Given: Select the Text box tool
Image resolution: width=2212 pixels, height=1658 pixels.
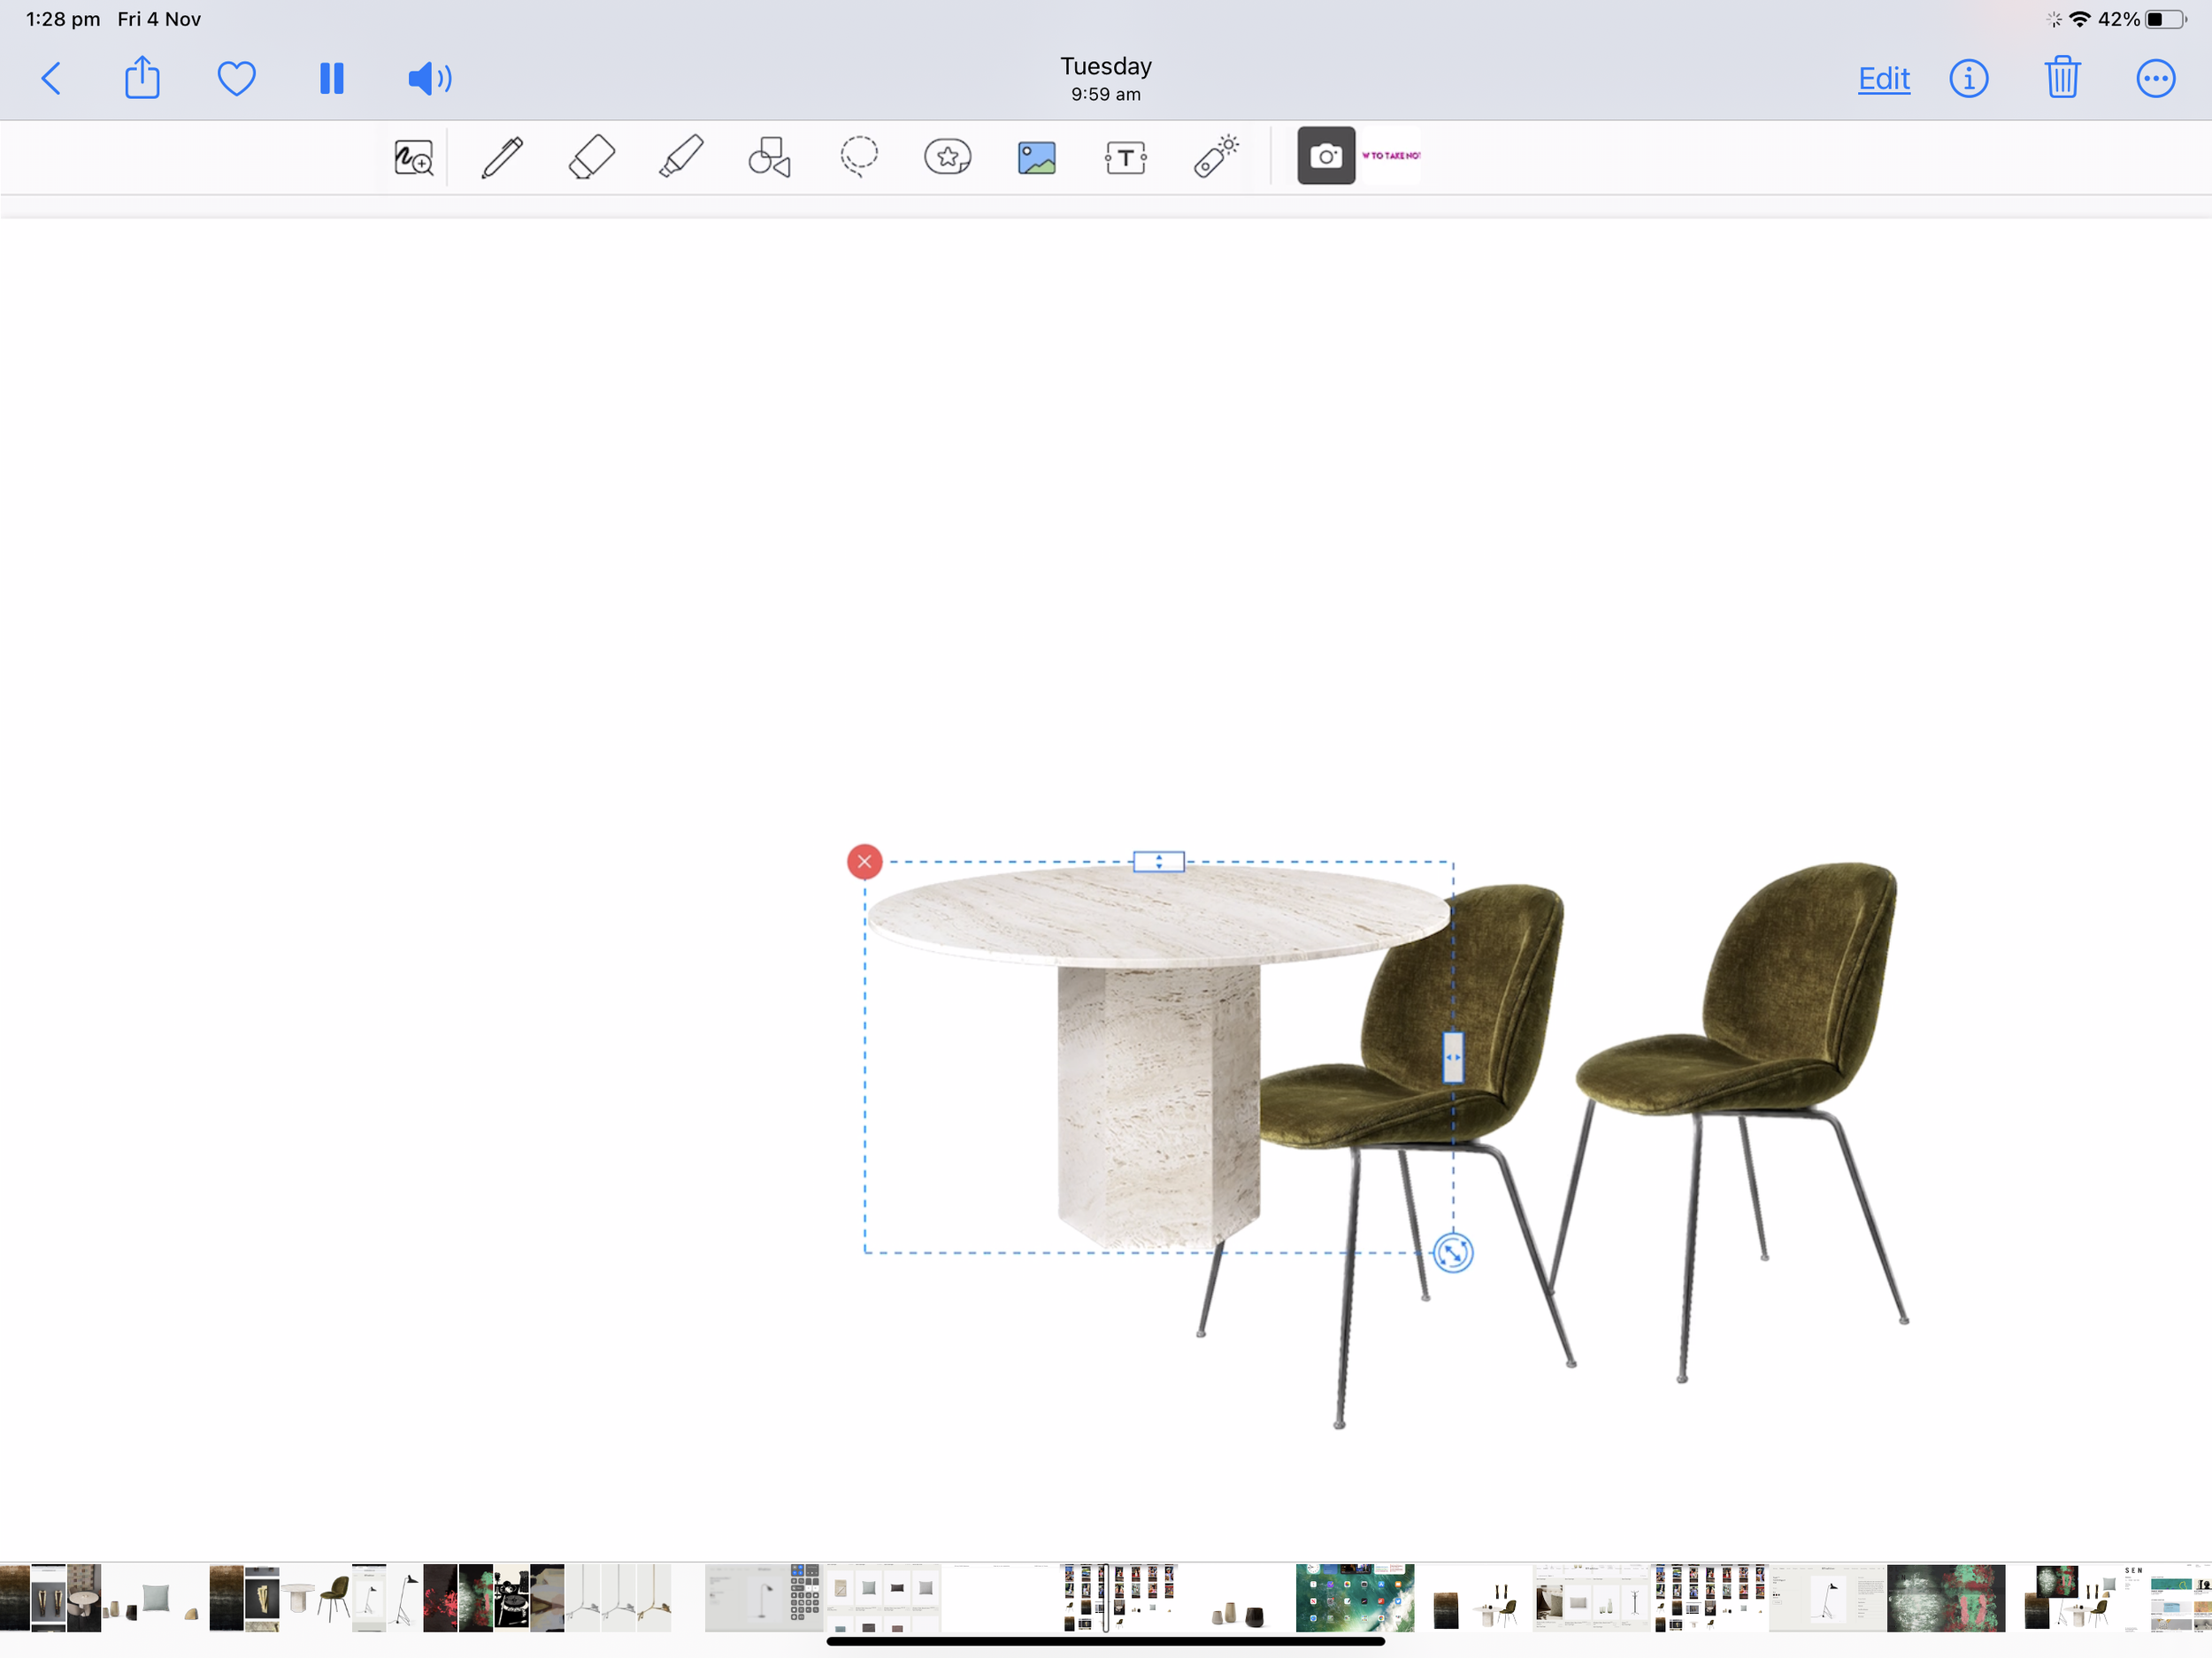Looking at the screenshot, I should [1125, 158].
